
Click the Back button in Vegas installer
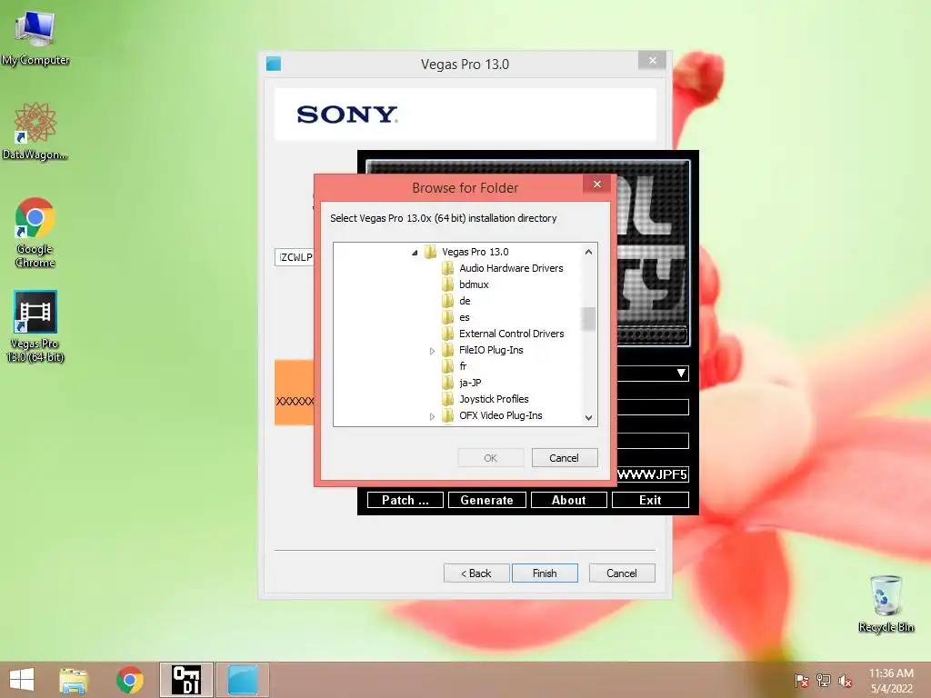(x=476, y=573)
